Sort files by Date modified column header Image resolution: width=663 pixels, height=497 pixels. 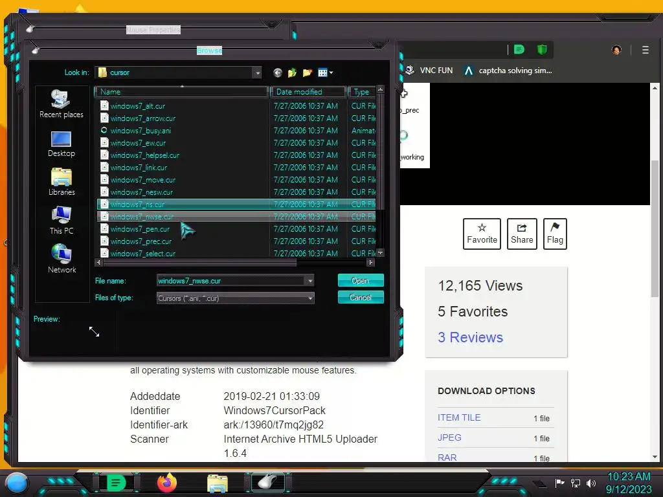309,92
